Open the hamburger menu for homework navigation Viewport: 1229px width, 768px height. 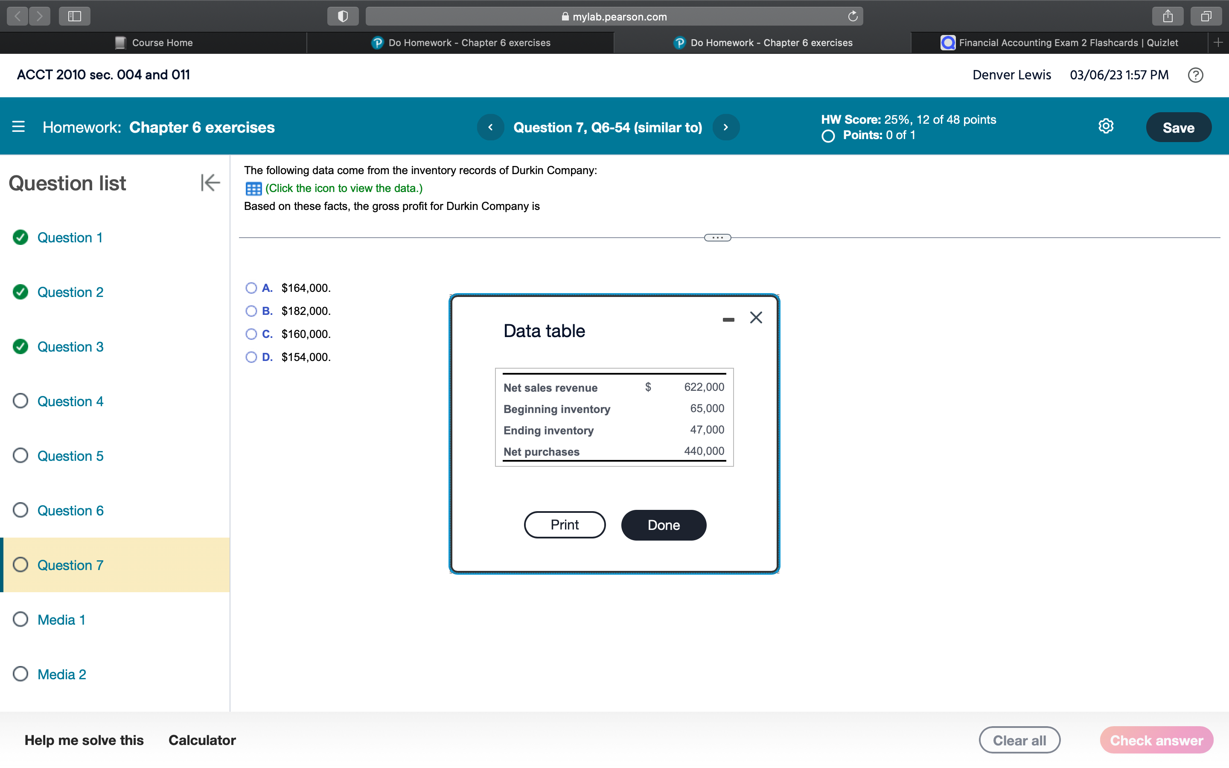click(18, 127)
